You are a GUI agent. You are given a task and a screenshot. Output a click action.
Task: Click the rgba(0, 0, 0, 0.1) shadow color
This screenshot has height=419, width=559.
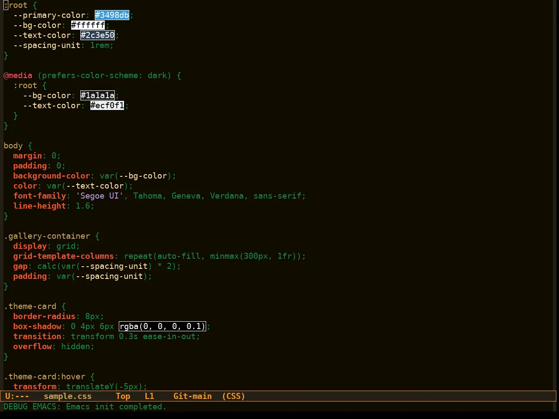[162, 326]
